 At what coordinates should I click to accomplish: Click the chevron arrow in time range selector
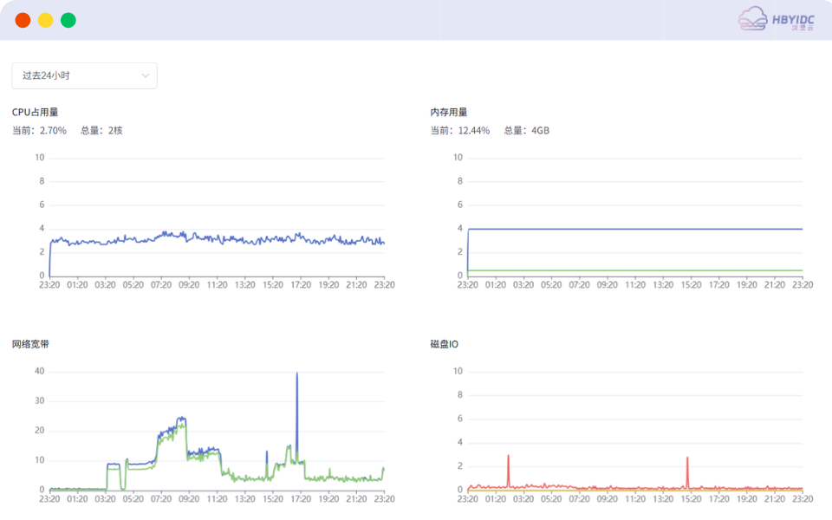coord(146,75)
